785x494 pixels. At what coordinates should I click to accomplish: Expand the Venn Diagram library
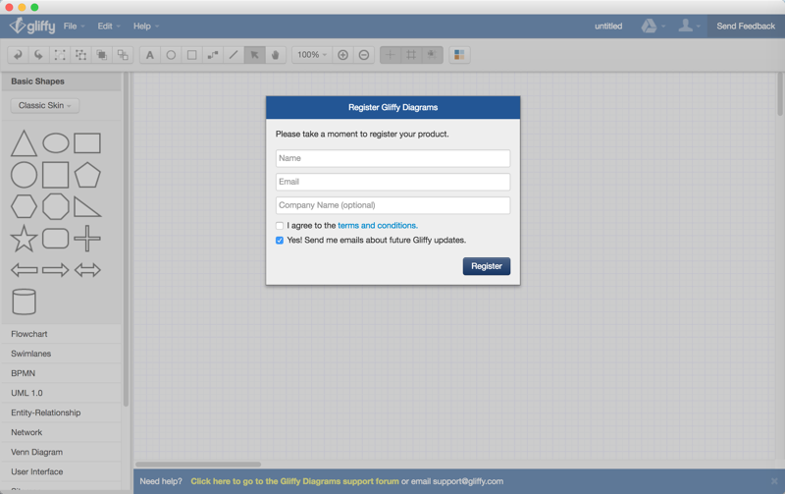(61, 452)
